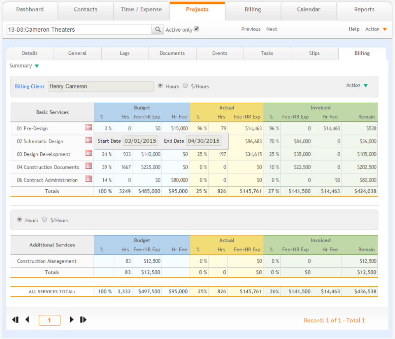
Task: Edit the End Date field
Action: click(204, 141)
